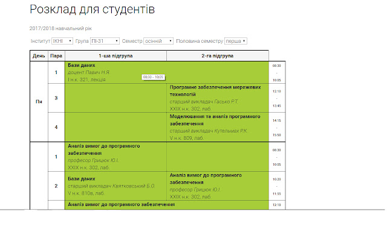The width and height of the screenshot is (387, 241).
Task: Open the Половина семестру dropdown showing перша
Action: 236,41
